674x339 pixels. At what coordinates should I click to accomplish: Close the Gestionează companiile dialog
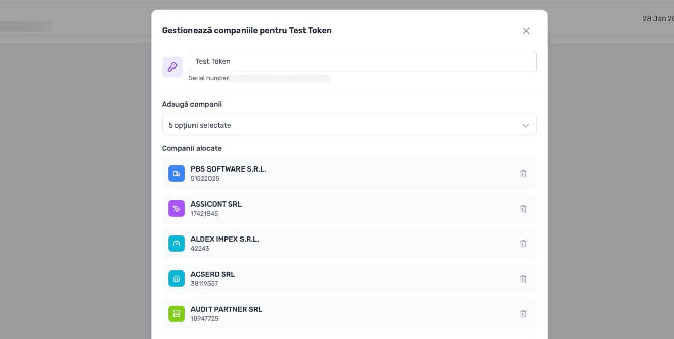(x=526, y=31)
